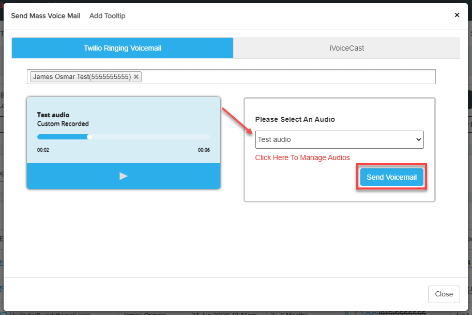
Task: Click the Close button at dialog bottom
Action: (x=444, y=294)
